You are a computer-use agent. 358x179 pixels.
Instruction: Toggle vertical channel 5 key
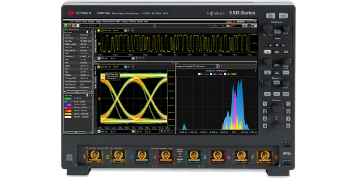coord(288,104)
